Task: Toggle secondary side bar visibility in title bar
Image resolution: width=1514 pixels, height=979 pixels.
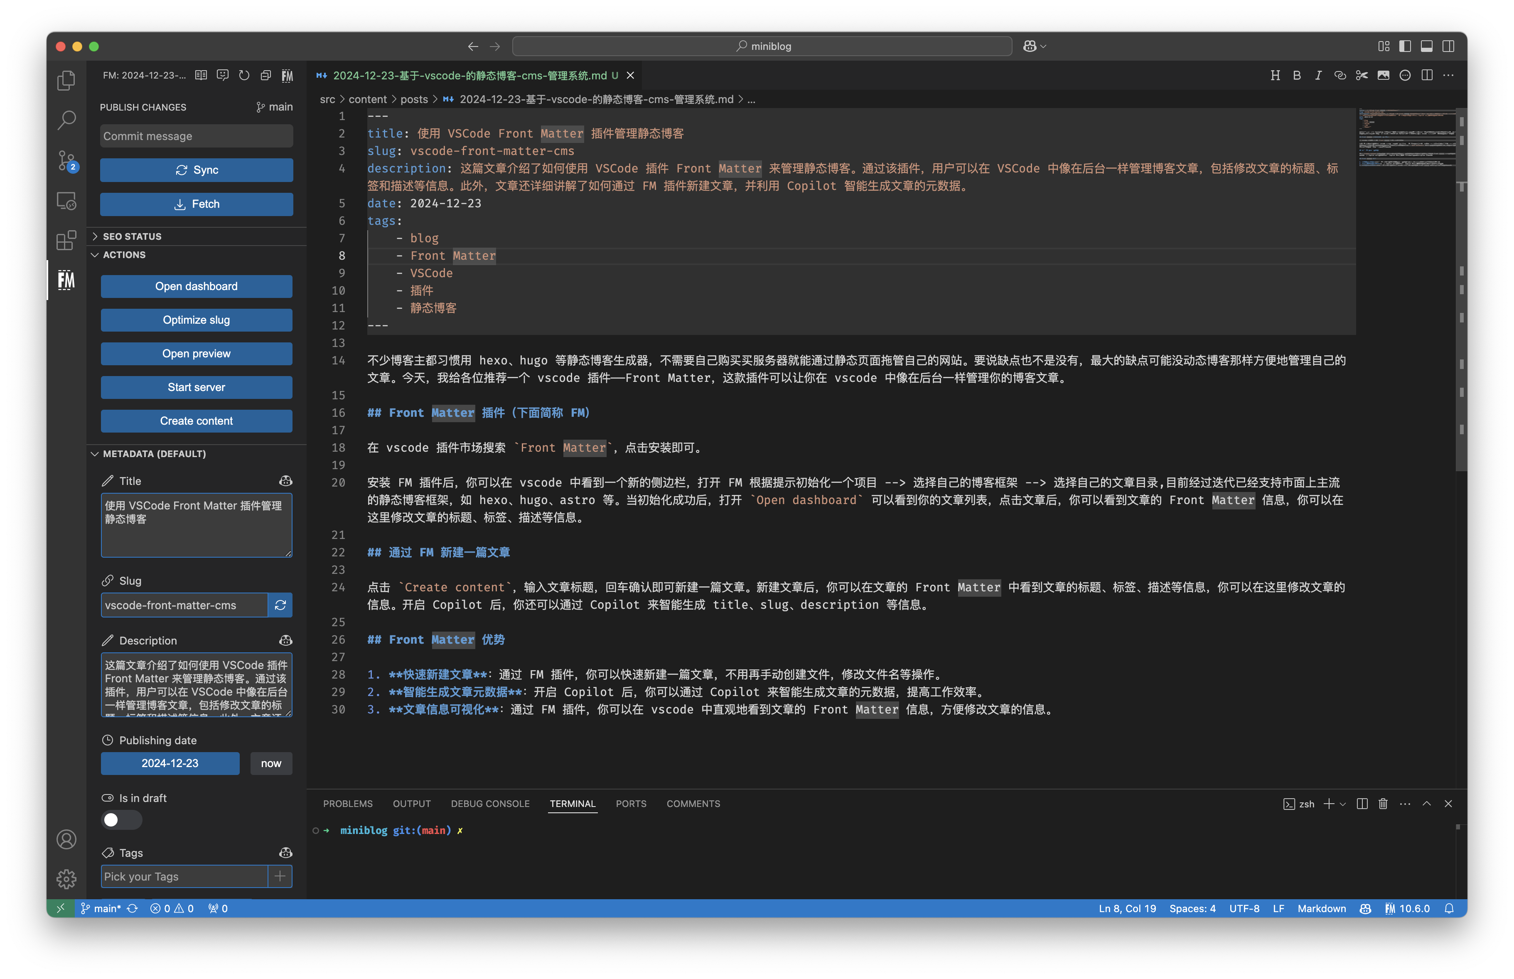Action: click(1448, 47)
